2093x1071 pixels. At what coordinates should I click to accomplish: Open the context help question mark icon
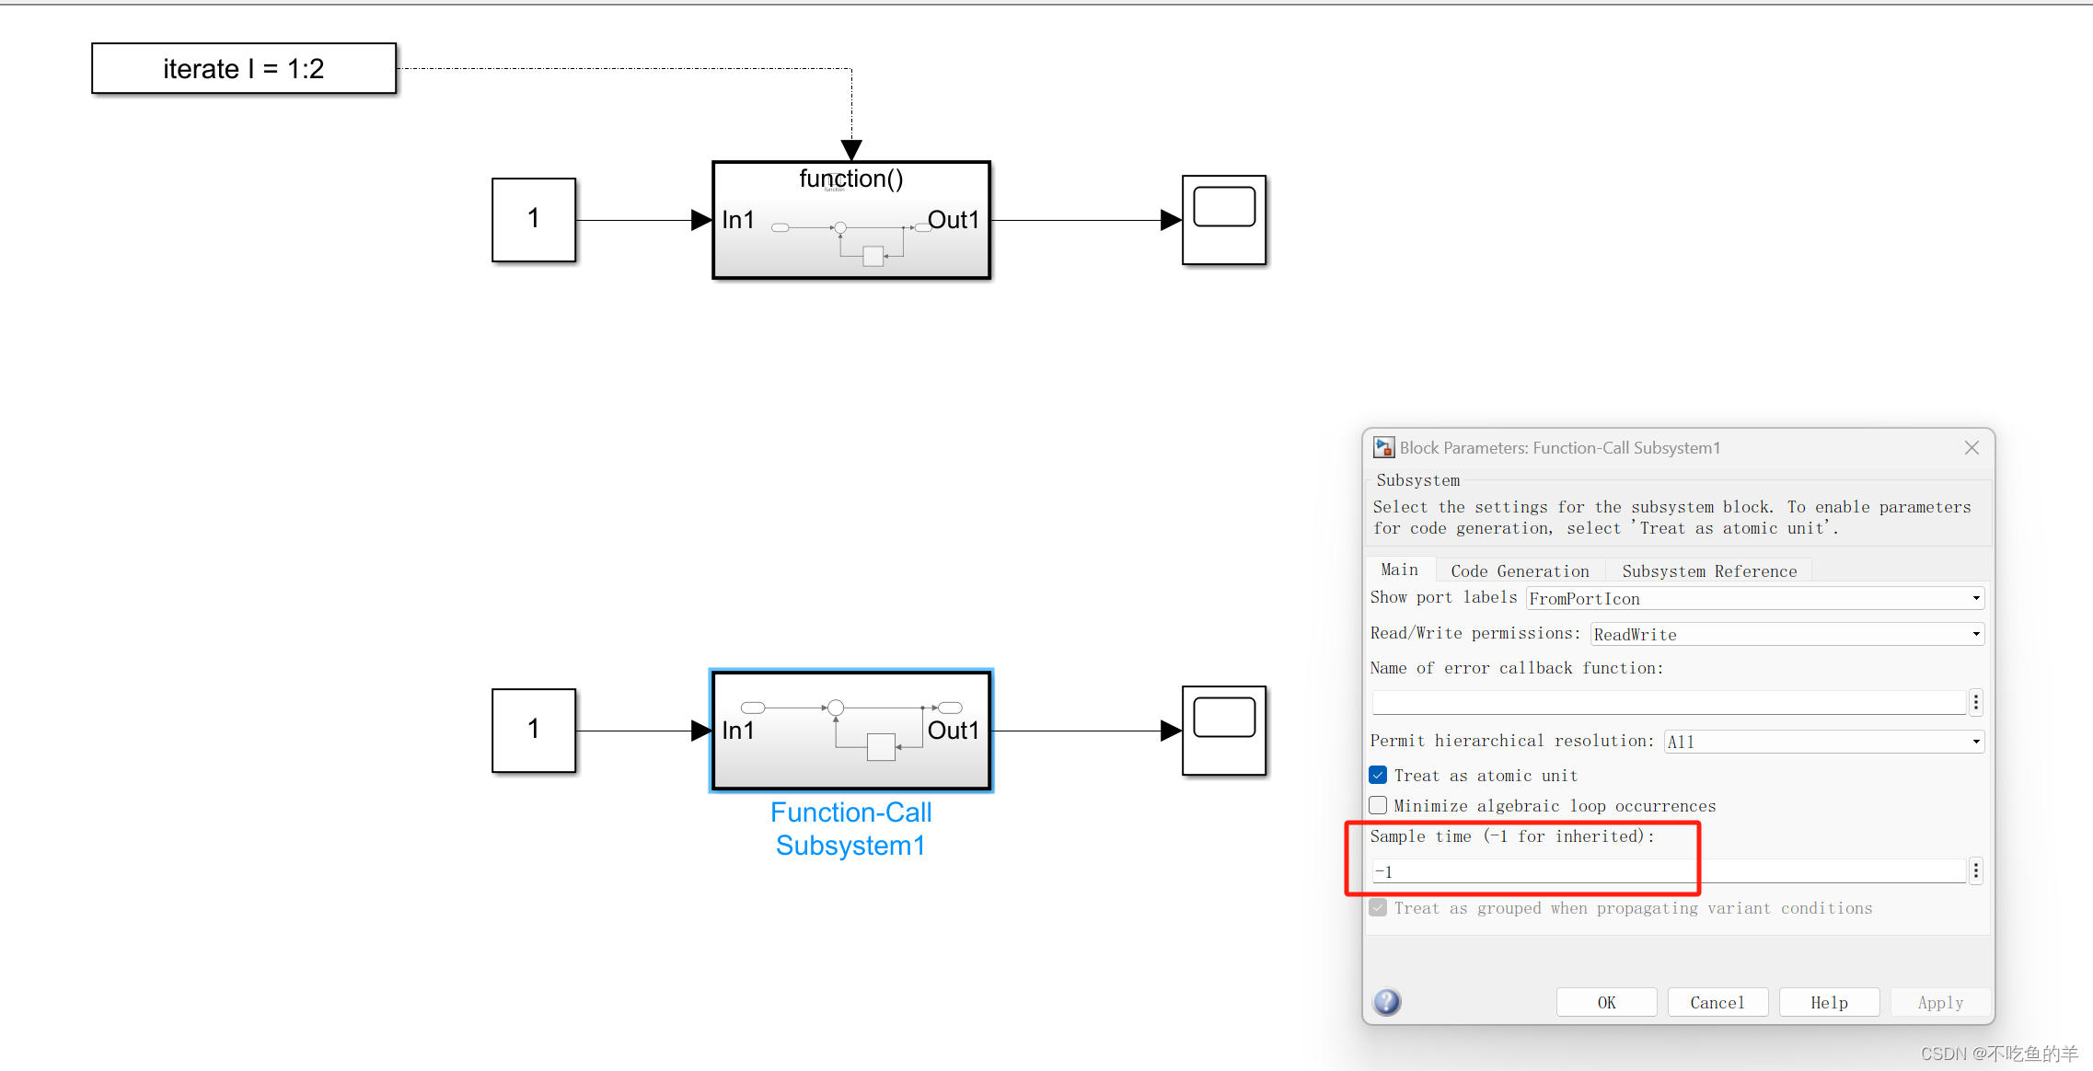point(1386,1002)
